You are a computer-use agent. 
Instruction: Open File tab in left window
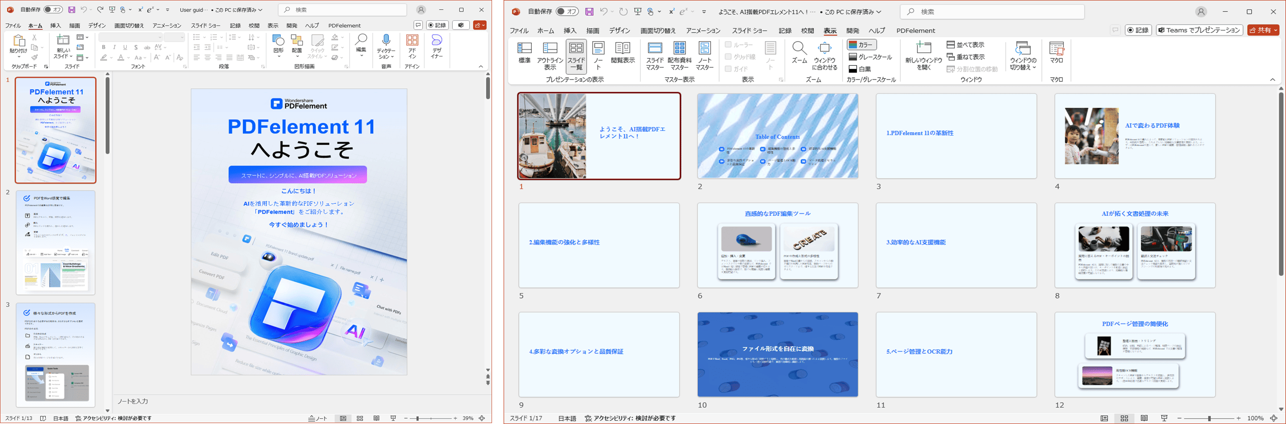13,25
